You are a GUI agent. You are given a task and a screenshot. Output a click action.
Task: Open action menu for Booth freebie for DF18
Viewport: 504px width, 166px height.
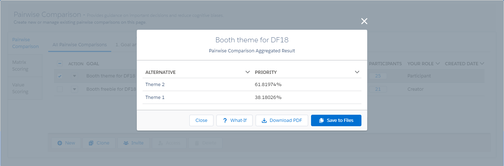coord(75,89)
